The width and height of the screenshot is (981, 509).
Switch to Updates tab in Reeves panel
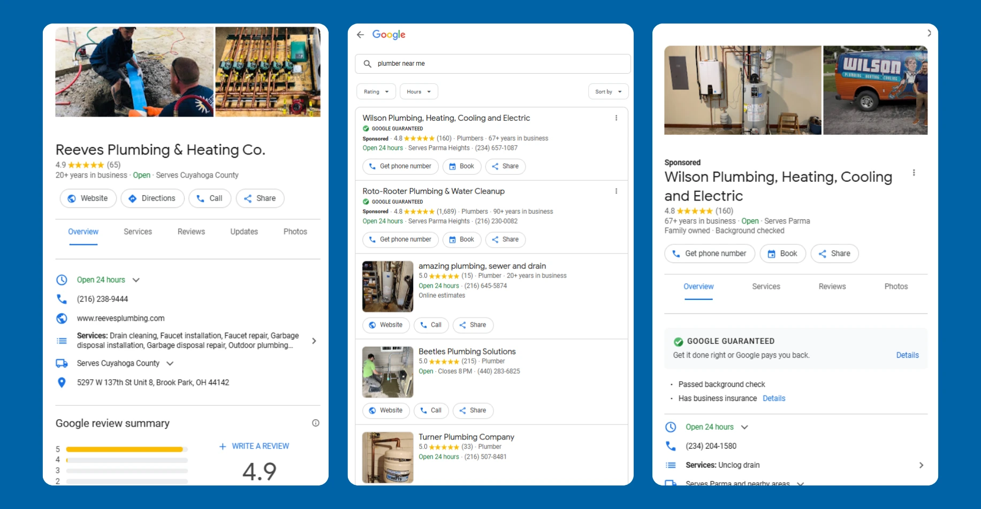pos(244,232)
